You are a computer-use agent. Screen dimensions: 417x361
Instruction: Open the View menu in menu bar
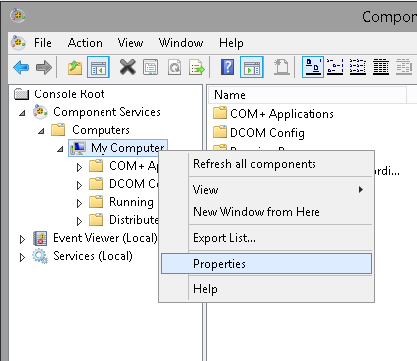click(x=130, y=43)
